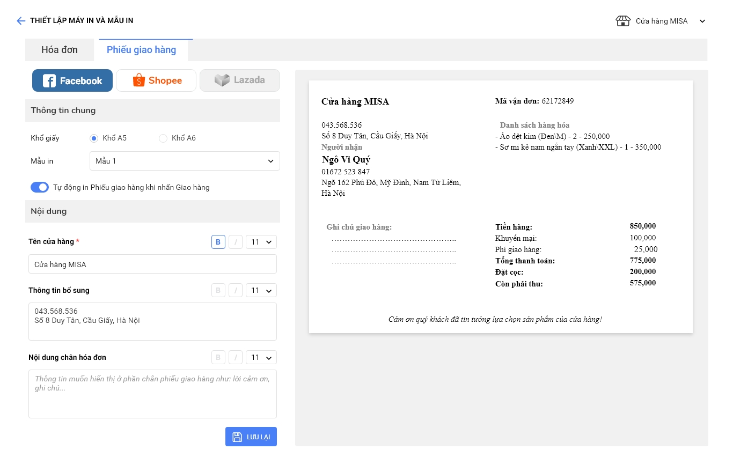Click the back arrow icon
The image size is (733, 457).
click(x=21, y=21)
